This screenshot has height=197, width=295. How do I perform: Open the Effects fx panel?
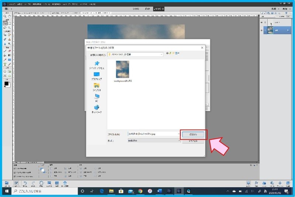point(256,183)
